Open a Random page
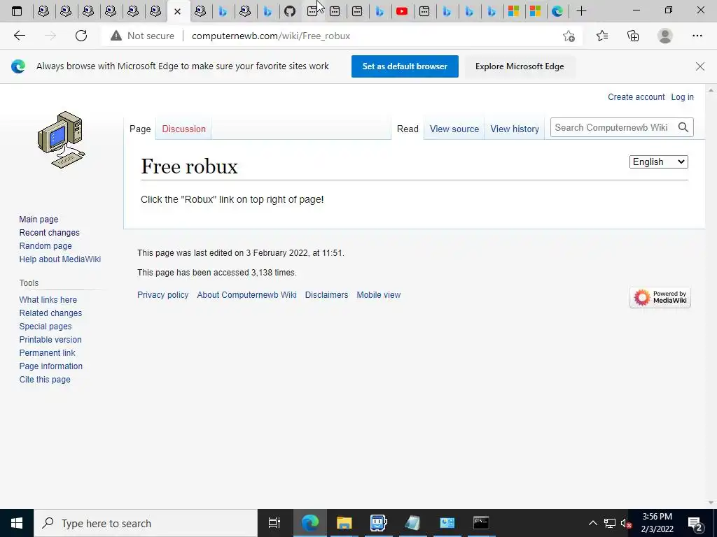717x537 pixels. [46, 245]
